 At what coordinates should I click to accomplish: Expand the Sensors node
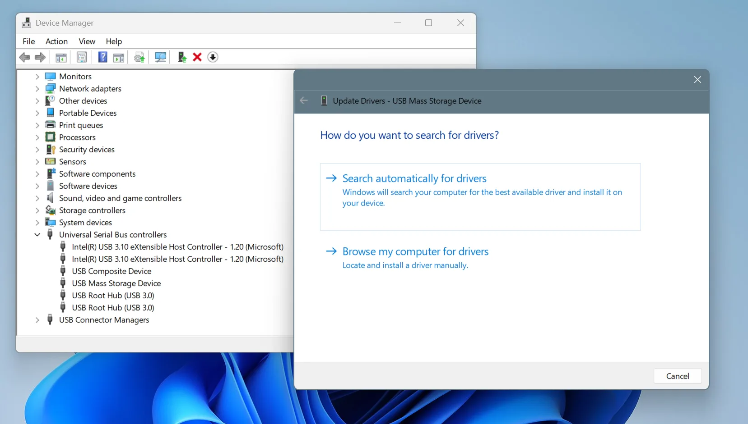(x=37, y=162)
